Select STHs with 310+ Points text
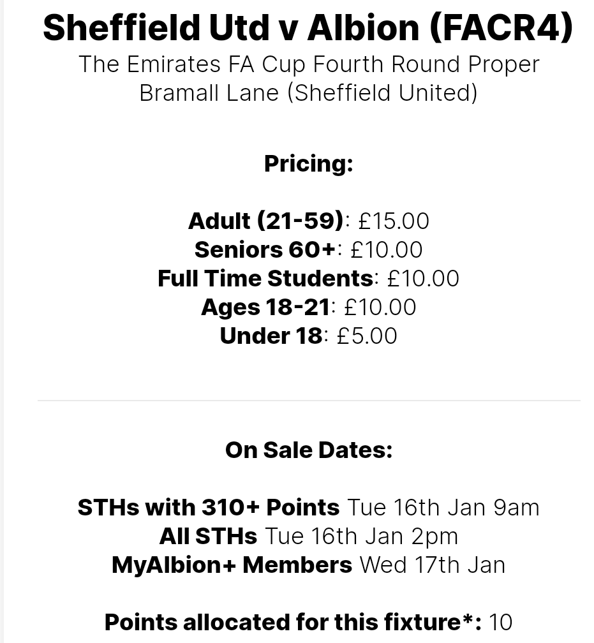594x643 pixels. click(209, 507)
